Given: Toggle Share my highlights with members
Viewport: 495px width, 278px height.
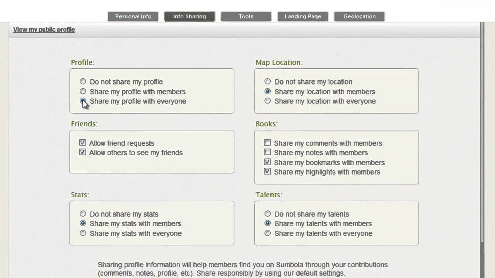Looking at the screenshot, I should click(267, 171).
